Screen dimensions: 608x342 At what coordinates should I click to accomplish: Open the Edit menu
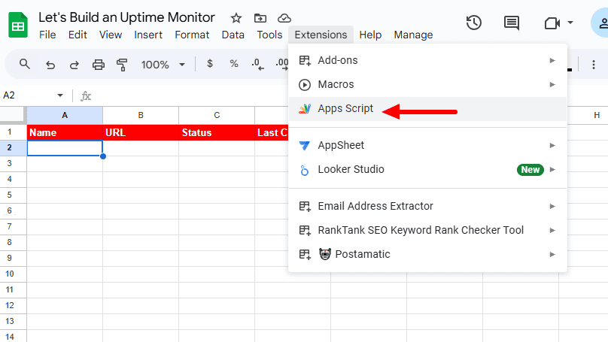[x=78, y=35]
